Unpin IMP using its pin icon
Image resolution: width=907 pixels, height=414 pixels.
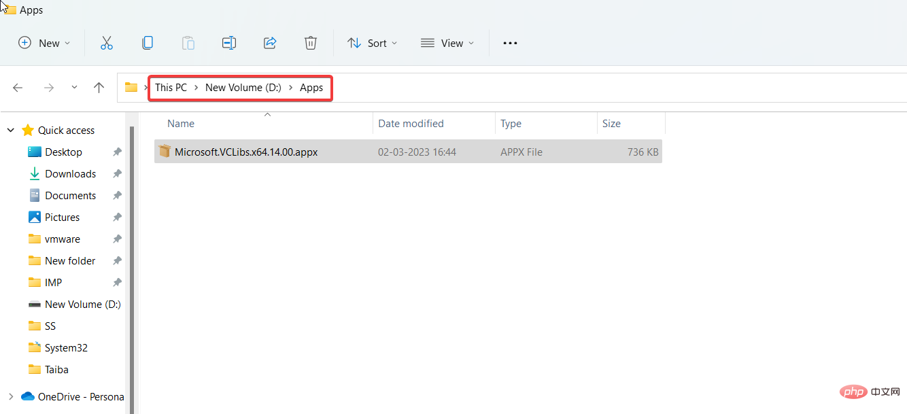point(117,283)
